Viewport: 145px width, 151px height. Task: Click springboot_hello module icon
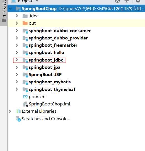25,53
